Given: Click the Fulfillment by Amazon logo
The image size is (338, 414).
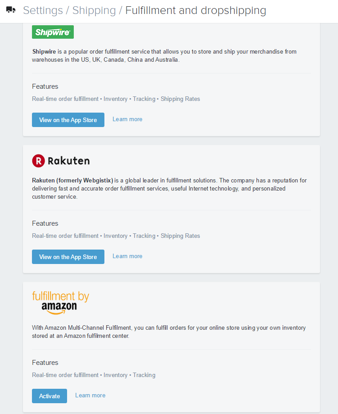Looking at the screenshot, I should pyautogui.click(x=60, y=302).
